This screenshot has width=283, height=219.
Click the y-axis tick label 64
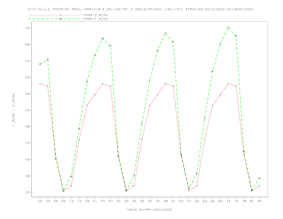click(x=27, y=61)
